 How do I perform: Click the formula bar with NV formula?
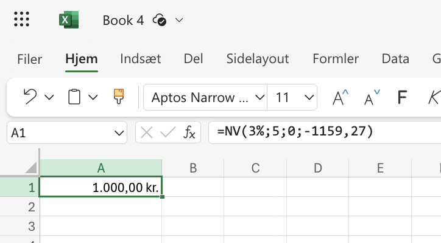click(325, 132)
